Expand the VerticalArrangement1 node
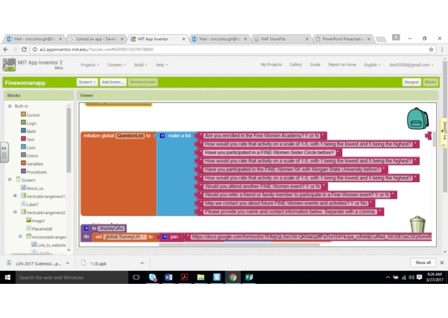The image size is (448, 318). 15,196
